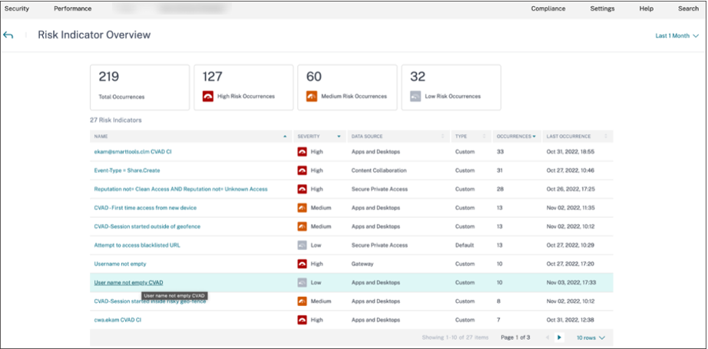Open the Security menu
This screenshot has width=708, height=349.
[17, 8]
